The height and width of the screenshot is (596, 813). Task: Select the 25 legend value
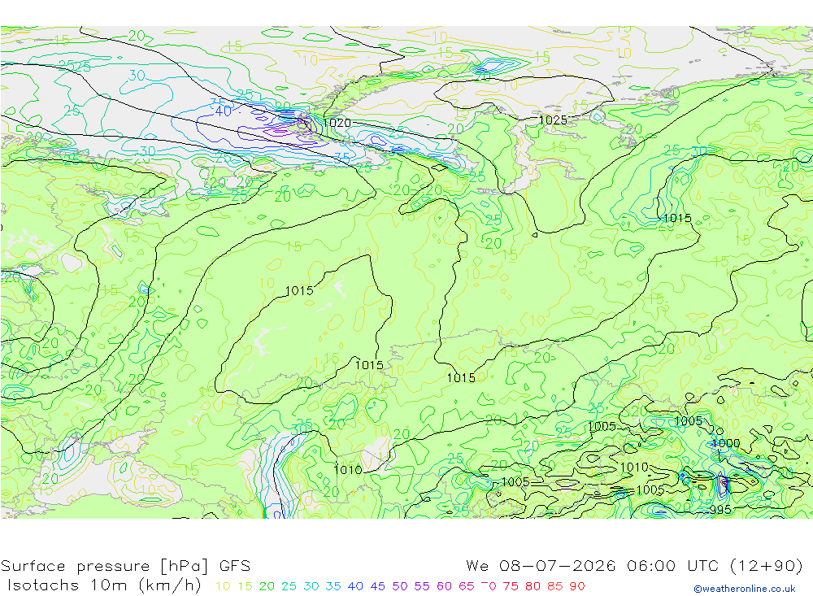[289, 586]
